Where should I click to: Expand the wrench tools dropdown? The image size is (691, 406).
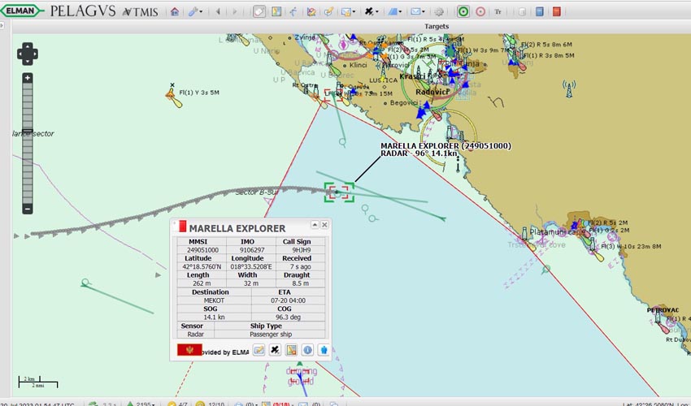(x=195, y=11)
